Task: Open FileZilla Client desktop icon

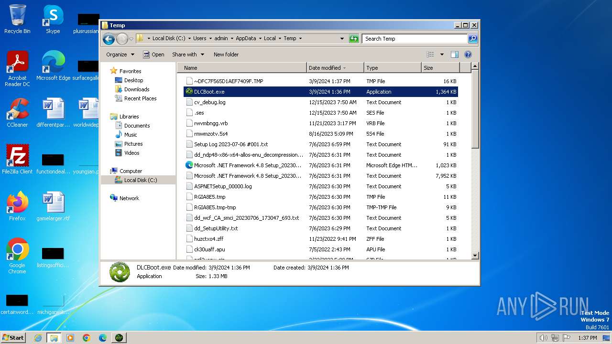Action: pos(17,160)
